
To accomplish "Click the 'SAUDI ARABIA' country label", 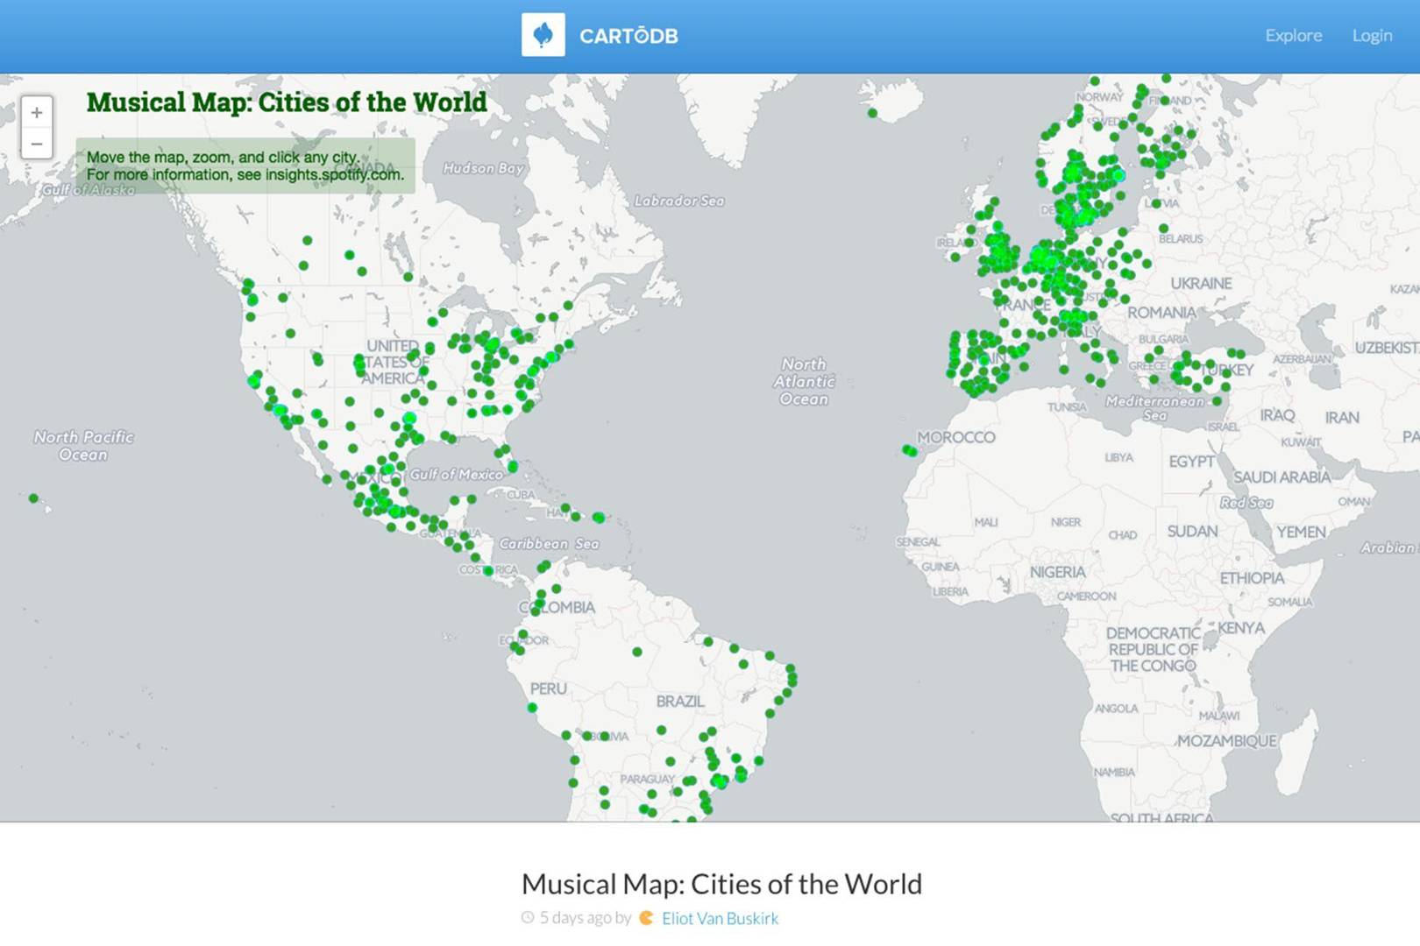I will tap(1282, 477).
